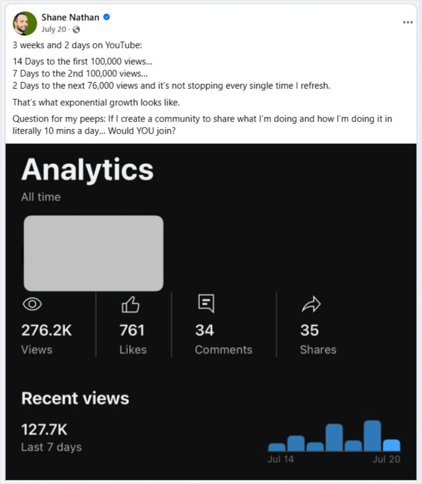This screenshot has height=484, width=422.
Task: Click the Shares arrow icon
Action: (311, 304)
